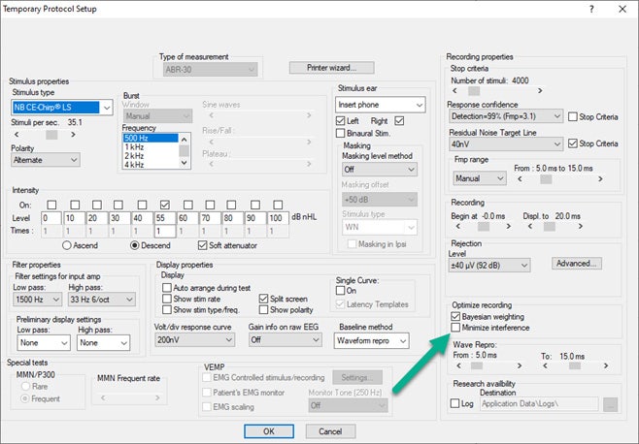Screen dimensions: 639x444
Task: Decrease Number of stimuli with left arrow
Action: pyautogui.click(x=454, y=91)
